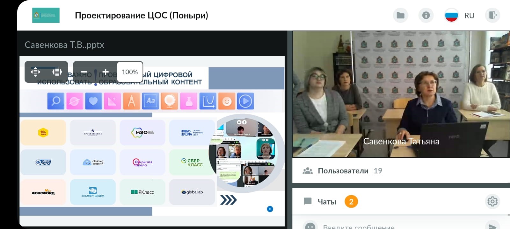This screenshot has height=229, width=510.
Task: Click the pink planet icon on slide
Action: click(x=75, y=101)
